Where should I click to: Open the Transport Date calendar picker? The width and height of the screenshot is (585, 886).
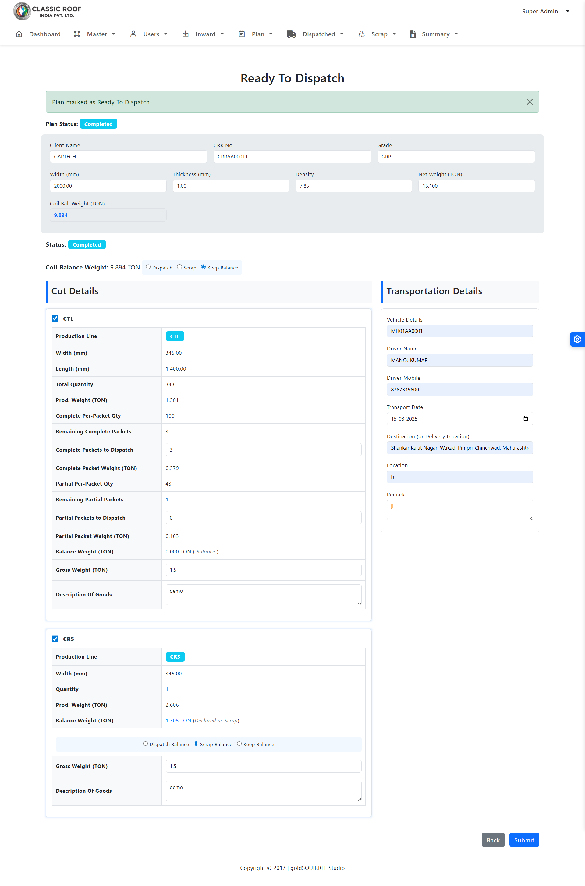(525, 418)
